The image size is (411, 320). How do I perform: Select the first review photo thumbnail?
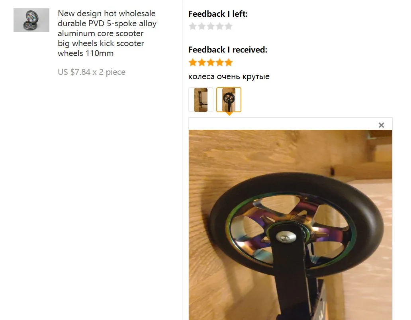[x=201, y=100]
